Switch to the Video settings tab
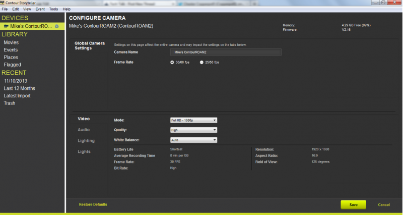This screenshot has height=215, width=403. (84, 119)
